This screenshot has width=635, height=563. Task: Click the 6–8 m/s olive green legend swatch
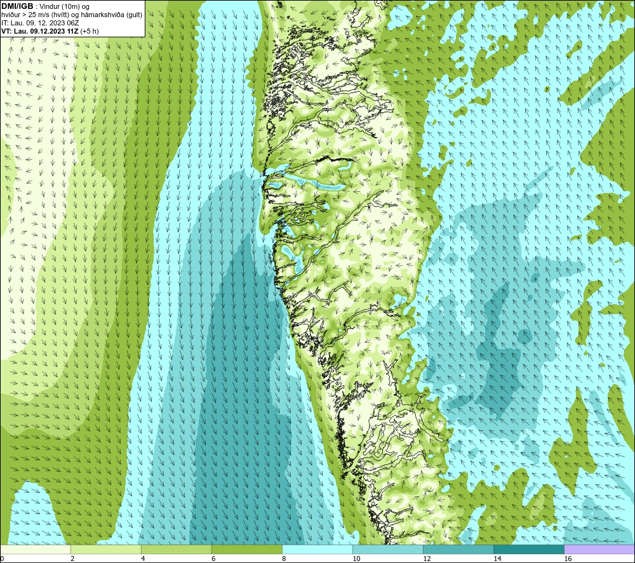pos(247,550)
